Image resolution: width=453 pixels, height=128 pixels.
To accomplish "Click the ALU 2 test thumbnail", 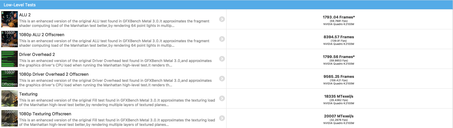I will tap(10, 19).
